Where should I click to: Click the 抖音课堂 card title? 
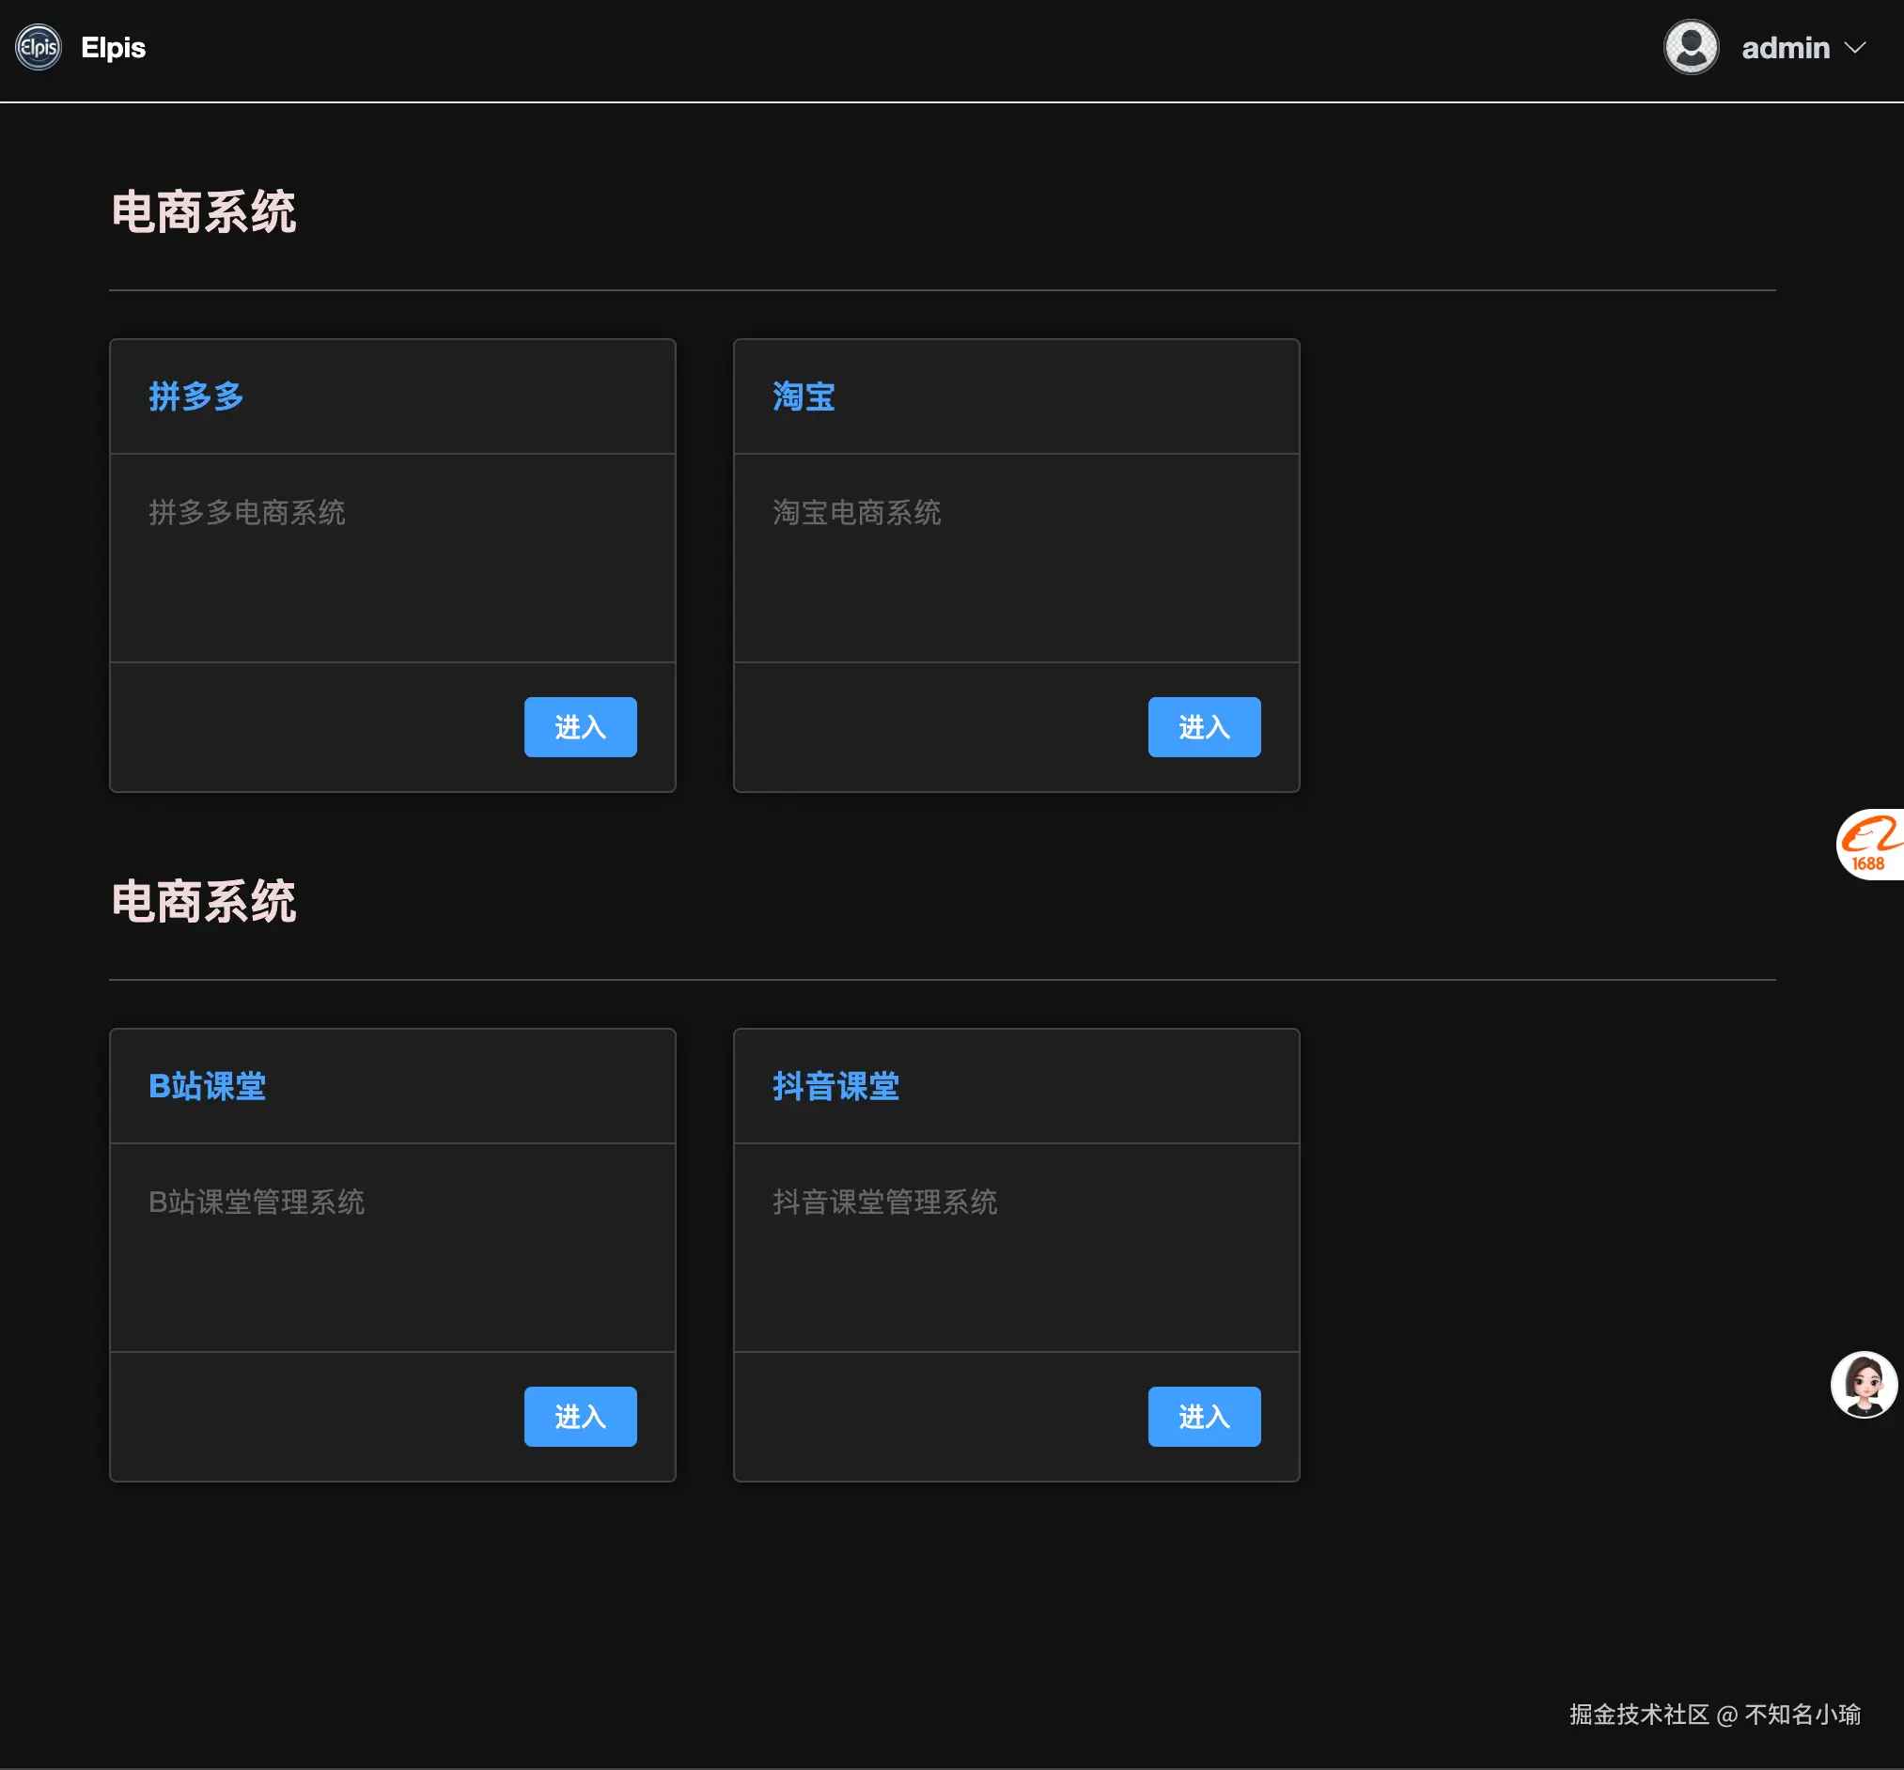[836, 1086]
